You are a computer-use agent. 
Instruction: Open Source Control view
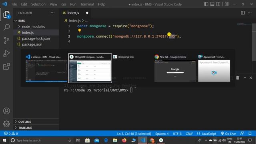point(6,40)
